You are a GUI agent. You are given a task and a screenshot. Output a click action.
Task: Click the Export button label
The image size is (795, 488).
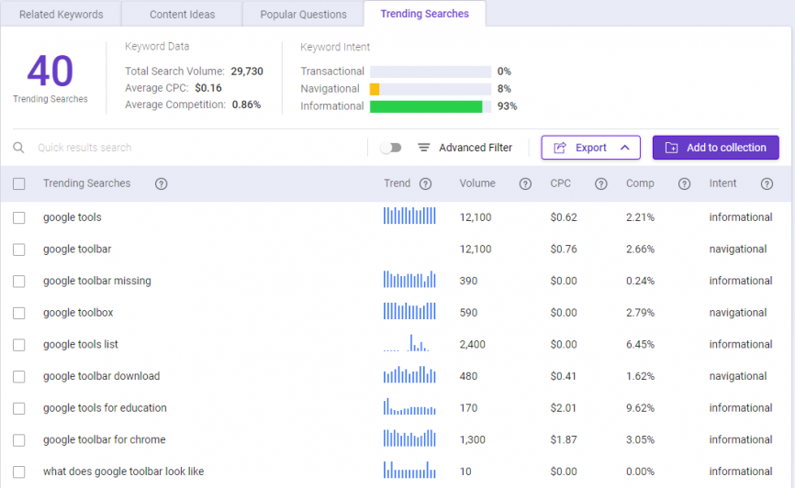590,148
